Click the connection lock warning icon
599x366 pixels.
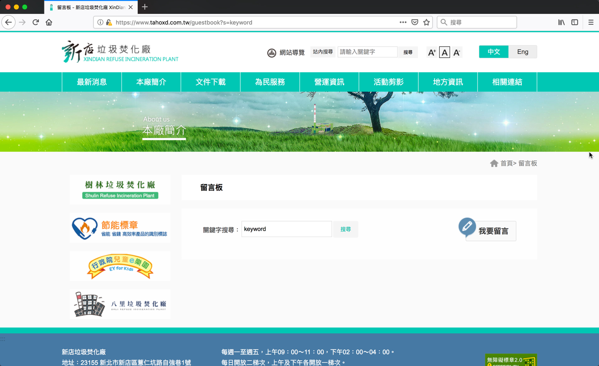109,23
